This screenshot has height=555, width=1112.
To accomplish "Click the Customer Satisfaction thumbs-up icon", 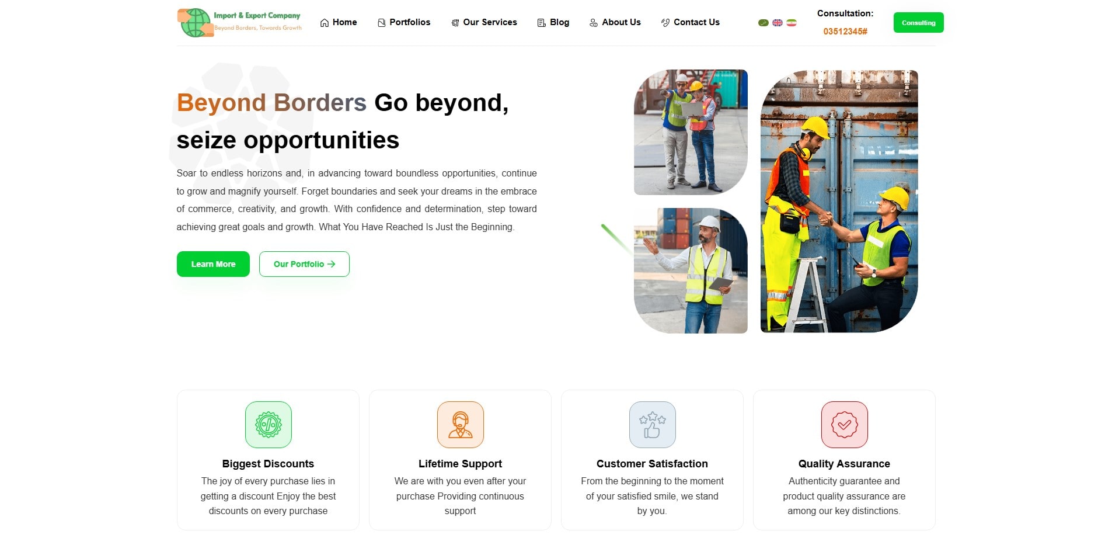I will click(652, 425).
